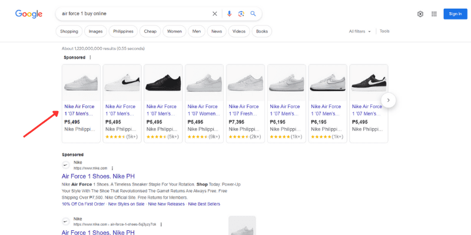Open three-dot menu beside Sponsored carousel label

coord(90,57)
